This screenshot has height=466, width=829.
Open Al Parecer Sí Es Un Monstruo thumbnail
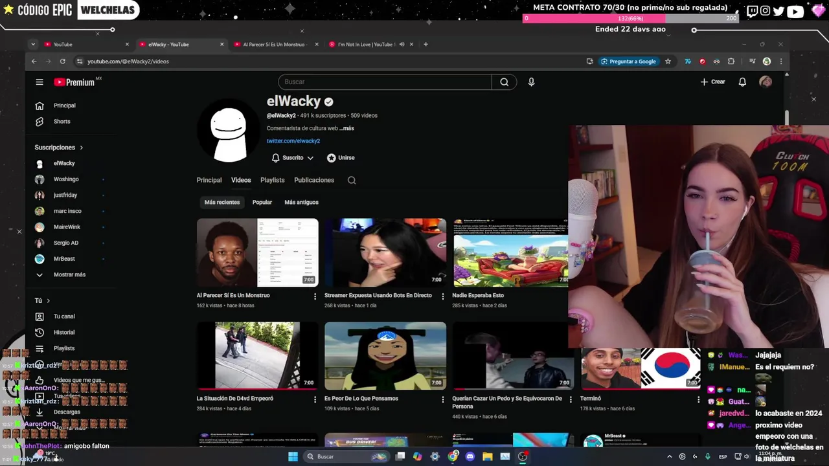258,252
